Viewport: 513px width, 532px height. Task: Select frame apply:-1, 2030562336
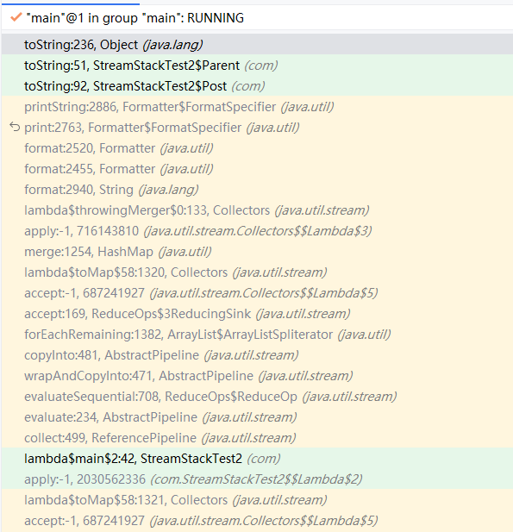click(x=257, y=479)
